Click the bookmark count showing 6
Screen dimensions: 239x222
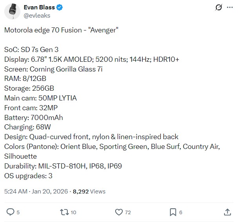181,212
